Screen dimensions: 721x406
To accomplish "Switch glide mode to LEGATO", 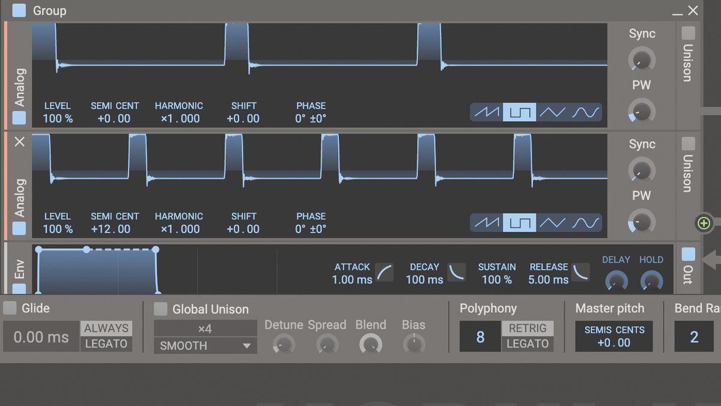I will 106,344.
